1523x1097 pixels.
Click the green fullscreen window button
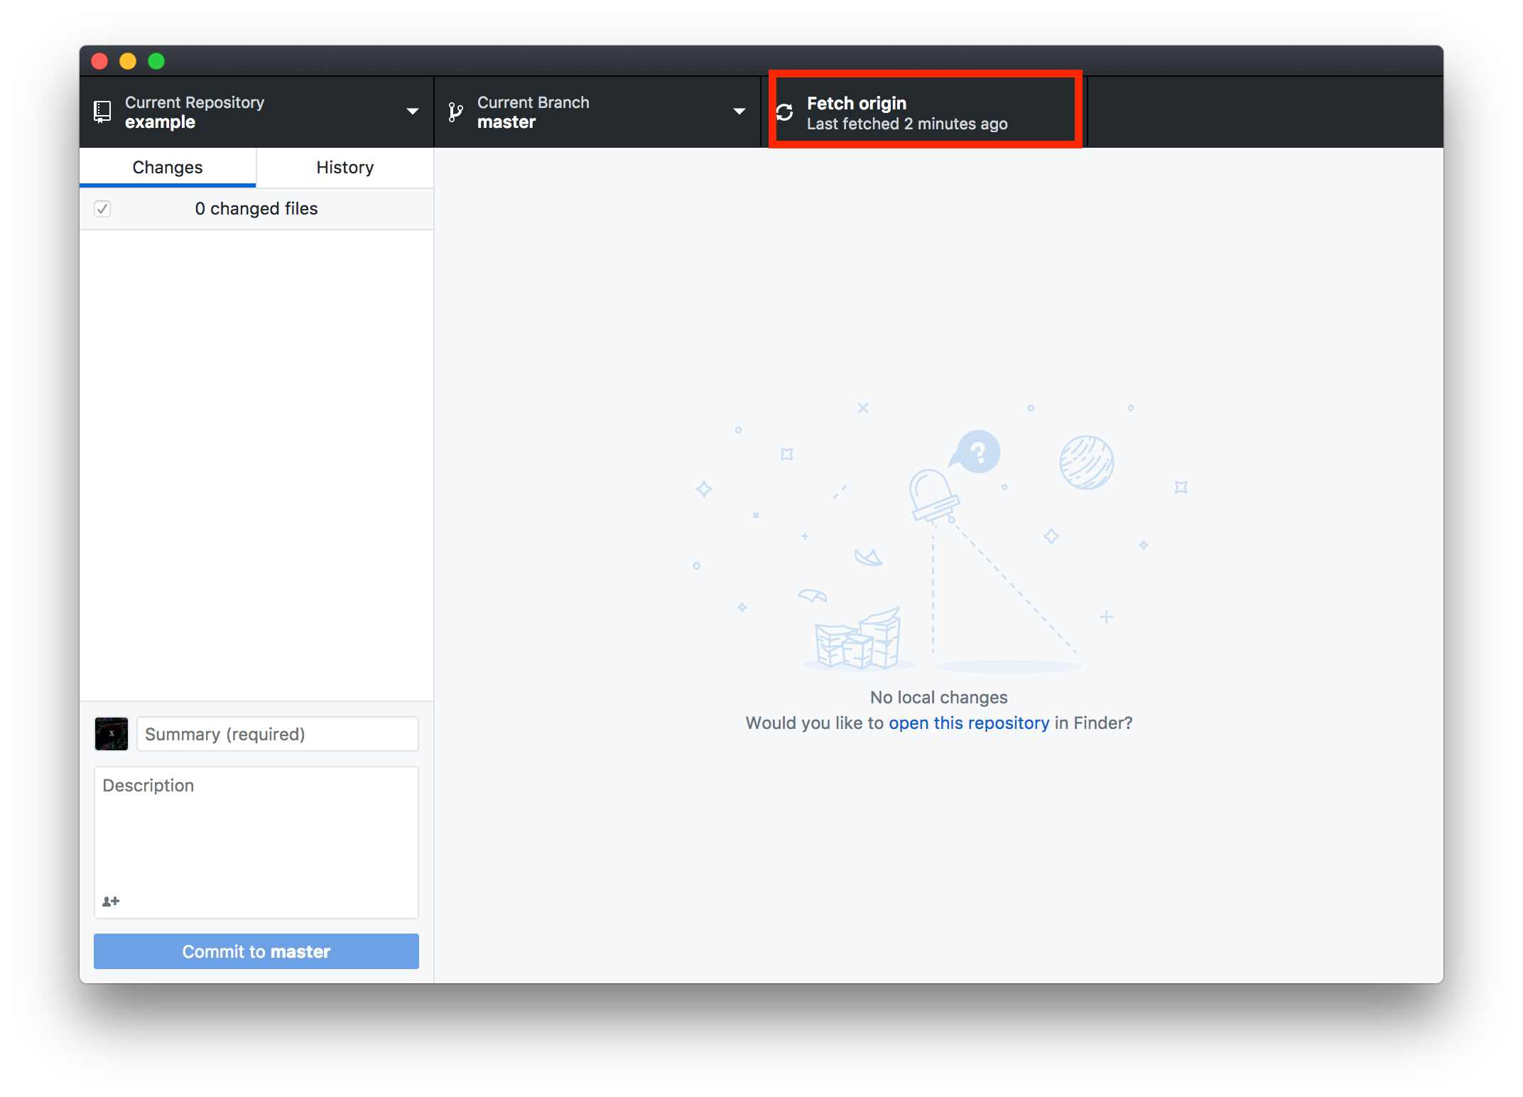coord(156,61)
